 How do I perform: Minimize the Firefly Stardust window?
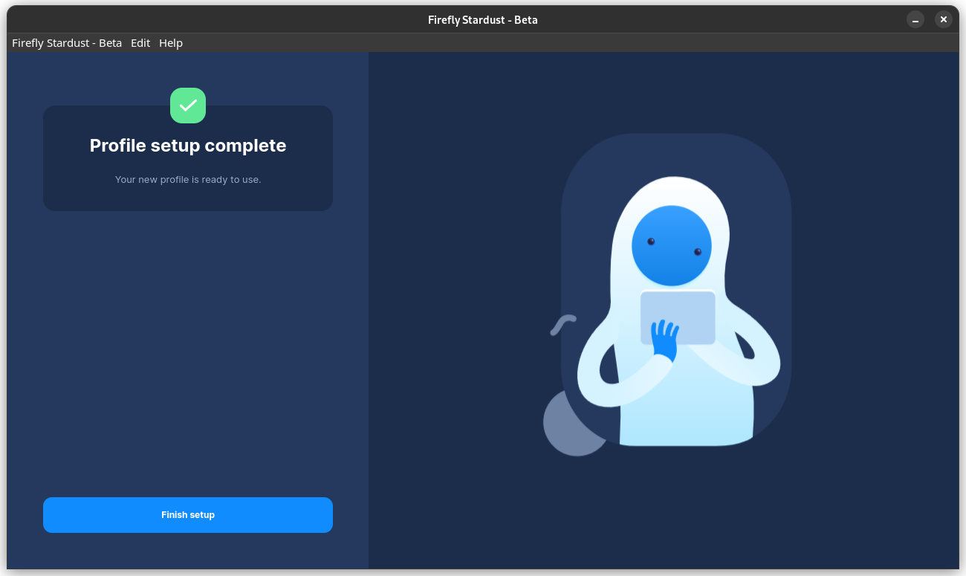[915, 19]
